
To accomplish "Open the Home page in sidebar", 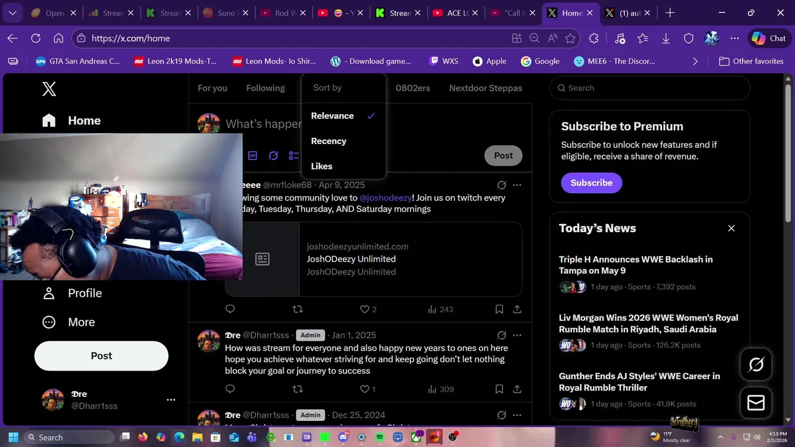I will (x=71, y=120).
